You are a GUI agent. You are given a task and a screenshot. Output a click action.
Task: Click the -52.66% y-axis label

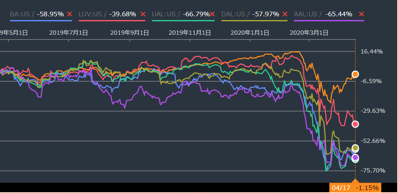click(373, 141)
